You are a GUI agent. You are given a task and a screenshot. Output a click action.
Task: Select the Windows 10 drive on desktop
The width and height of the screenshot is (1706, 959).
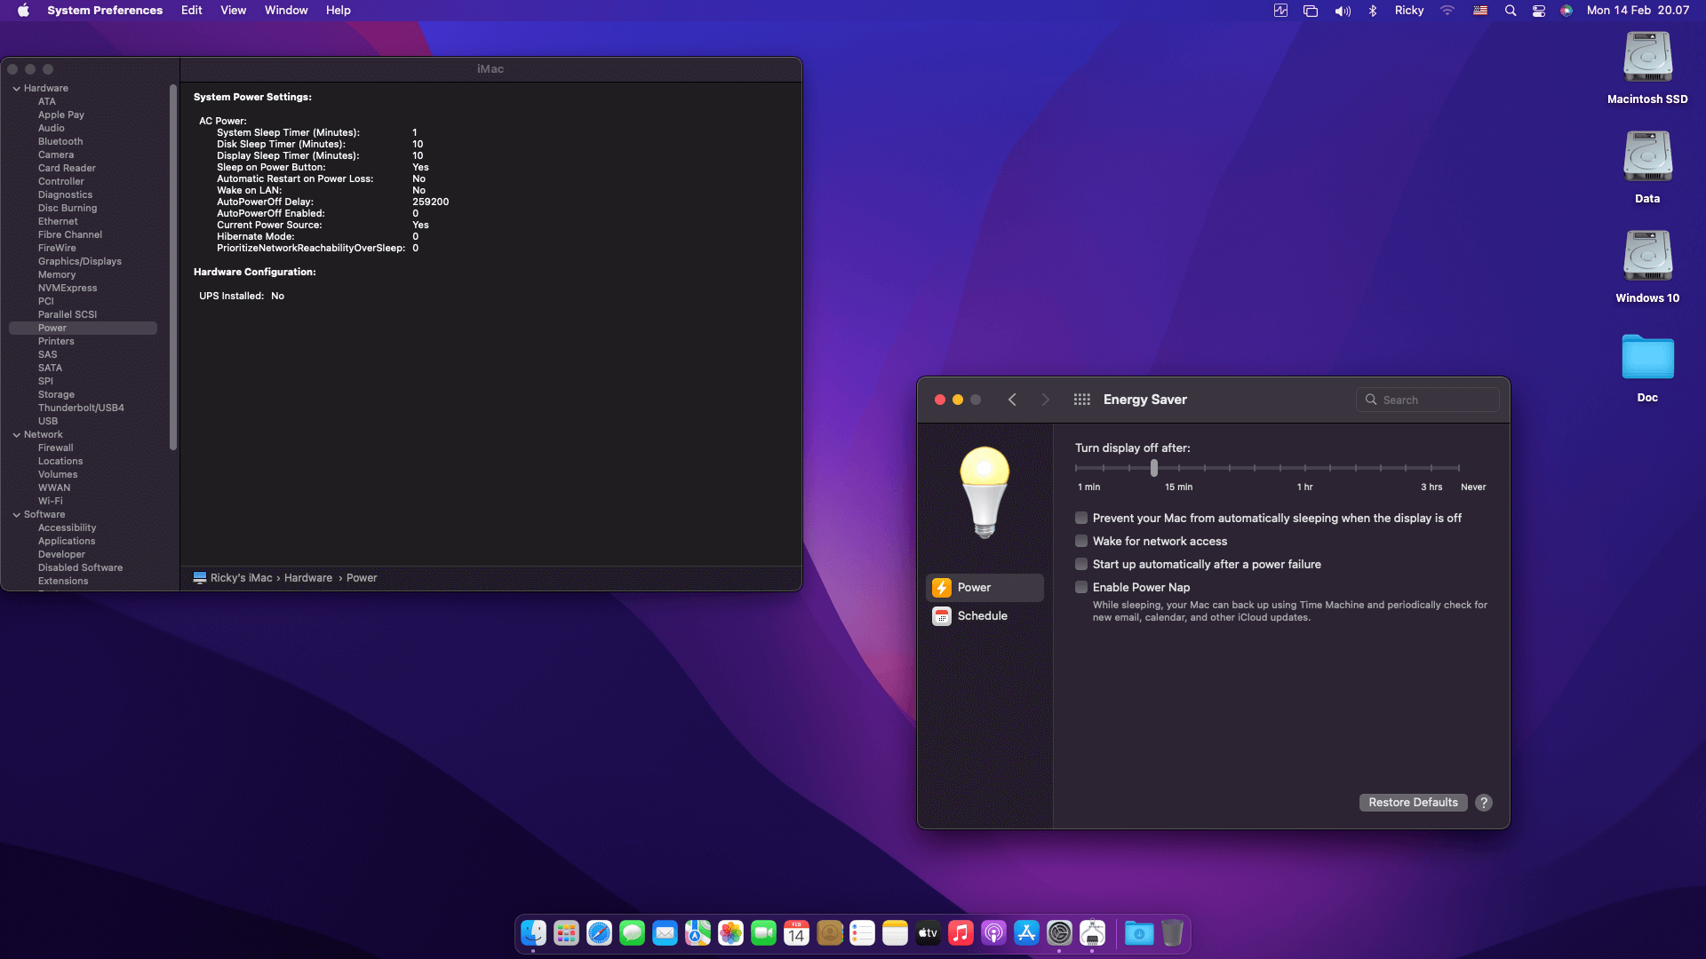1647,266
